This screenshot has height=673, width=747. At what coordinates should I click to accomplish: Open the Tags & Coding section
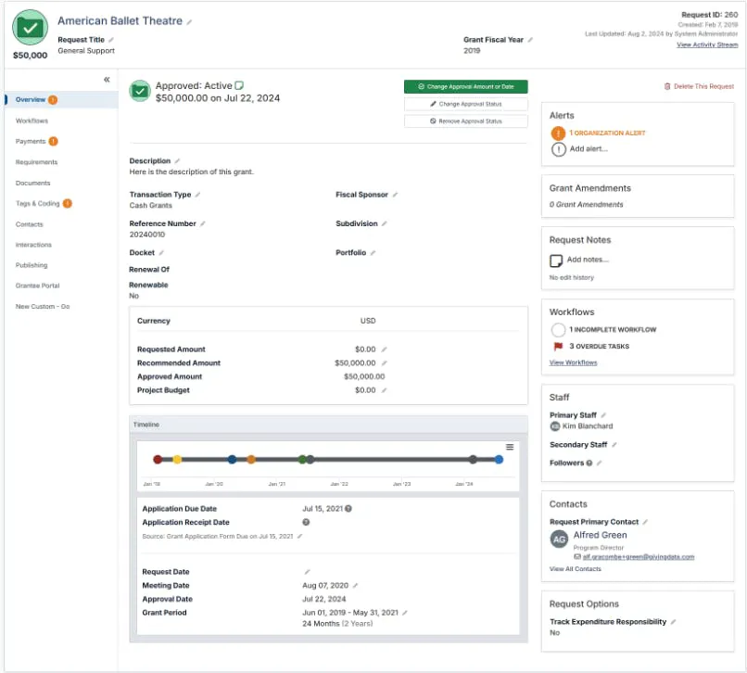(x=38, y=204)
